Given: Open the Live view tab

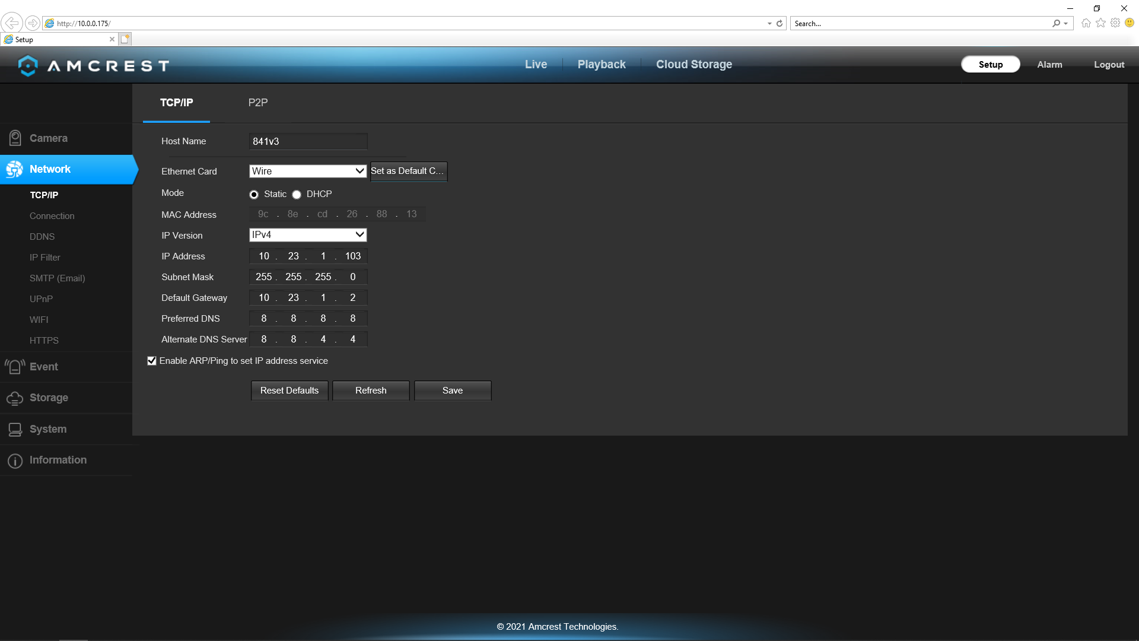Looking at the screenshot, I should (x=536, y=65).
